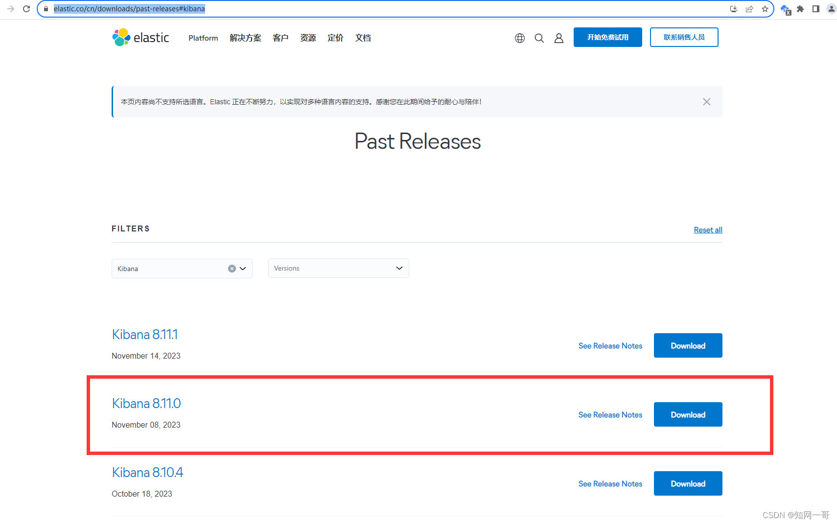The image size is (837, 524).
Task: Click the page reload icon
Action: coord(26,8)
